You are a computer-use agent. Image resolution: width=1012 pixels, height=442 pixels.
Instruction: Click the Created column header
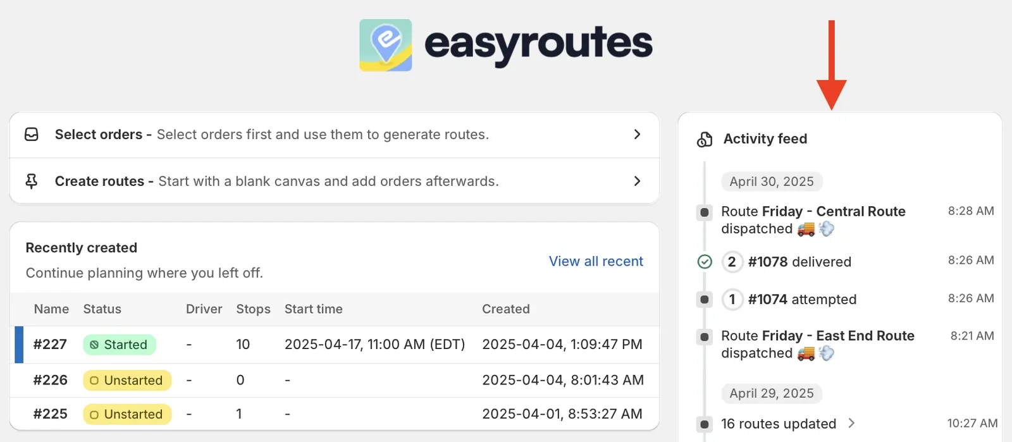coord(506,309)
